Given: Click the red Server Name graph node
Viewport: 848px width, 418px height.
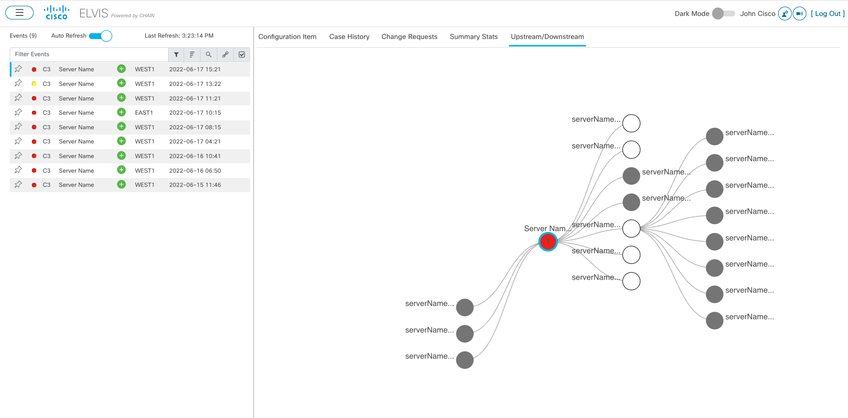Looking at the screenshot, I should pos(547,242).
